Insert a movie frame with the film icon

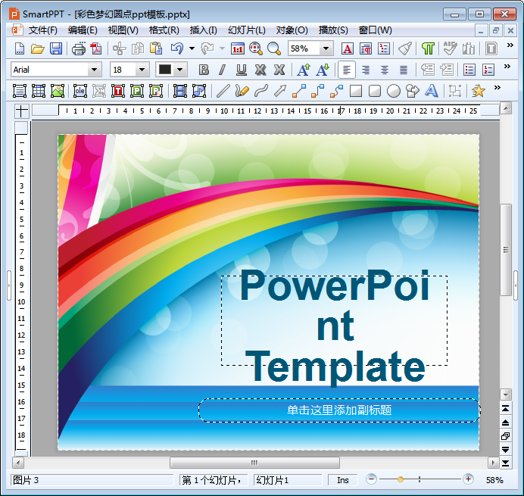[x=180, y=91]
